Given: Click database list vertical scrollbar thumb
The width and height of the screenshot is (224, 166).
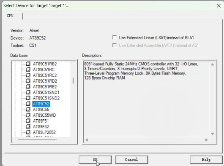Looking at the screenshot, I should tap(73, 80).
